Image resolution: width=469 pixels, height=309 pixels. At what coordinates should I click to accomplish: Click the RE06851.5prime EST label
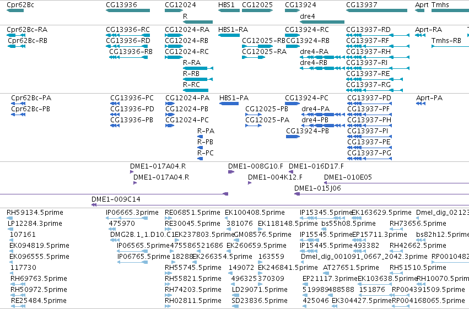193,213
